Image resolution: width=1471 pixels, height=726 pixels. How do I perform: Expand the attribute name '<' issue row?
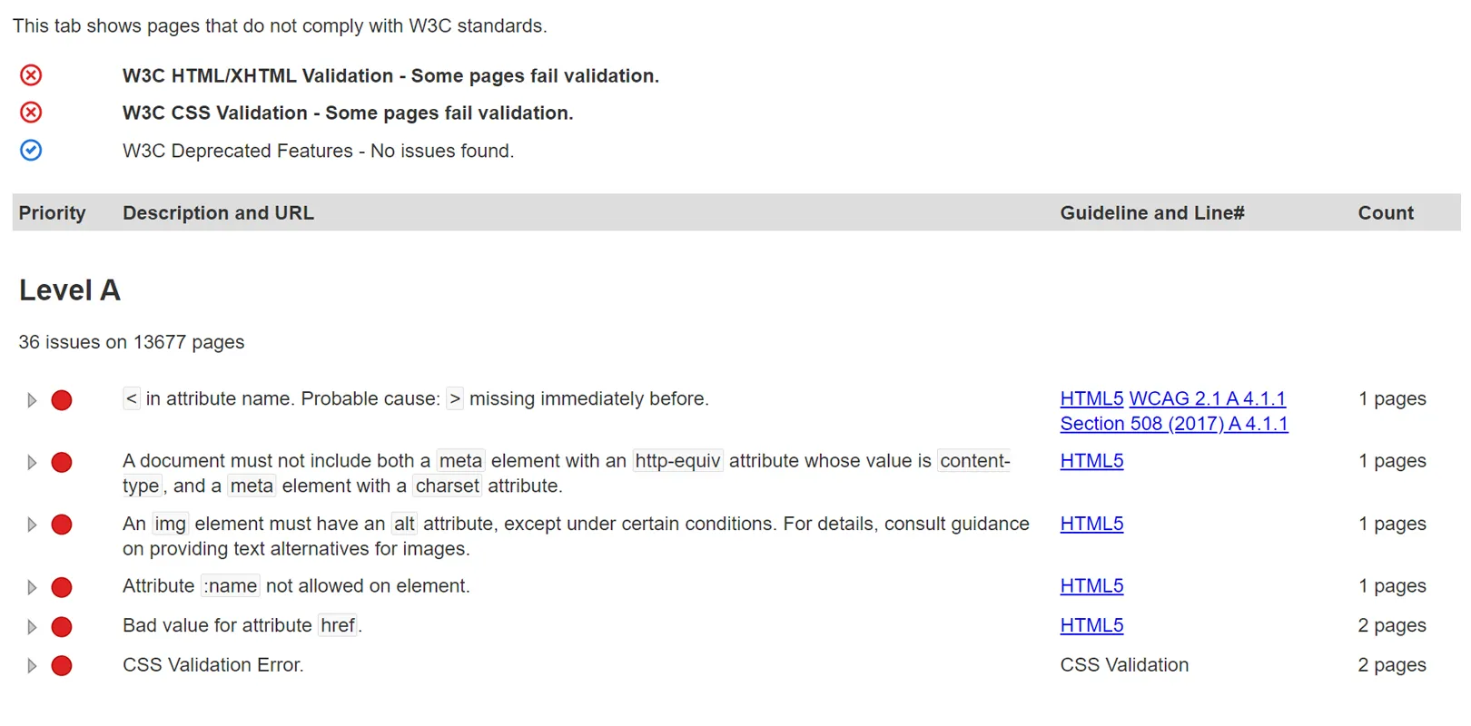coord(32,400)
